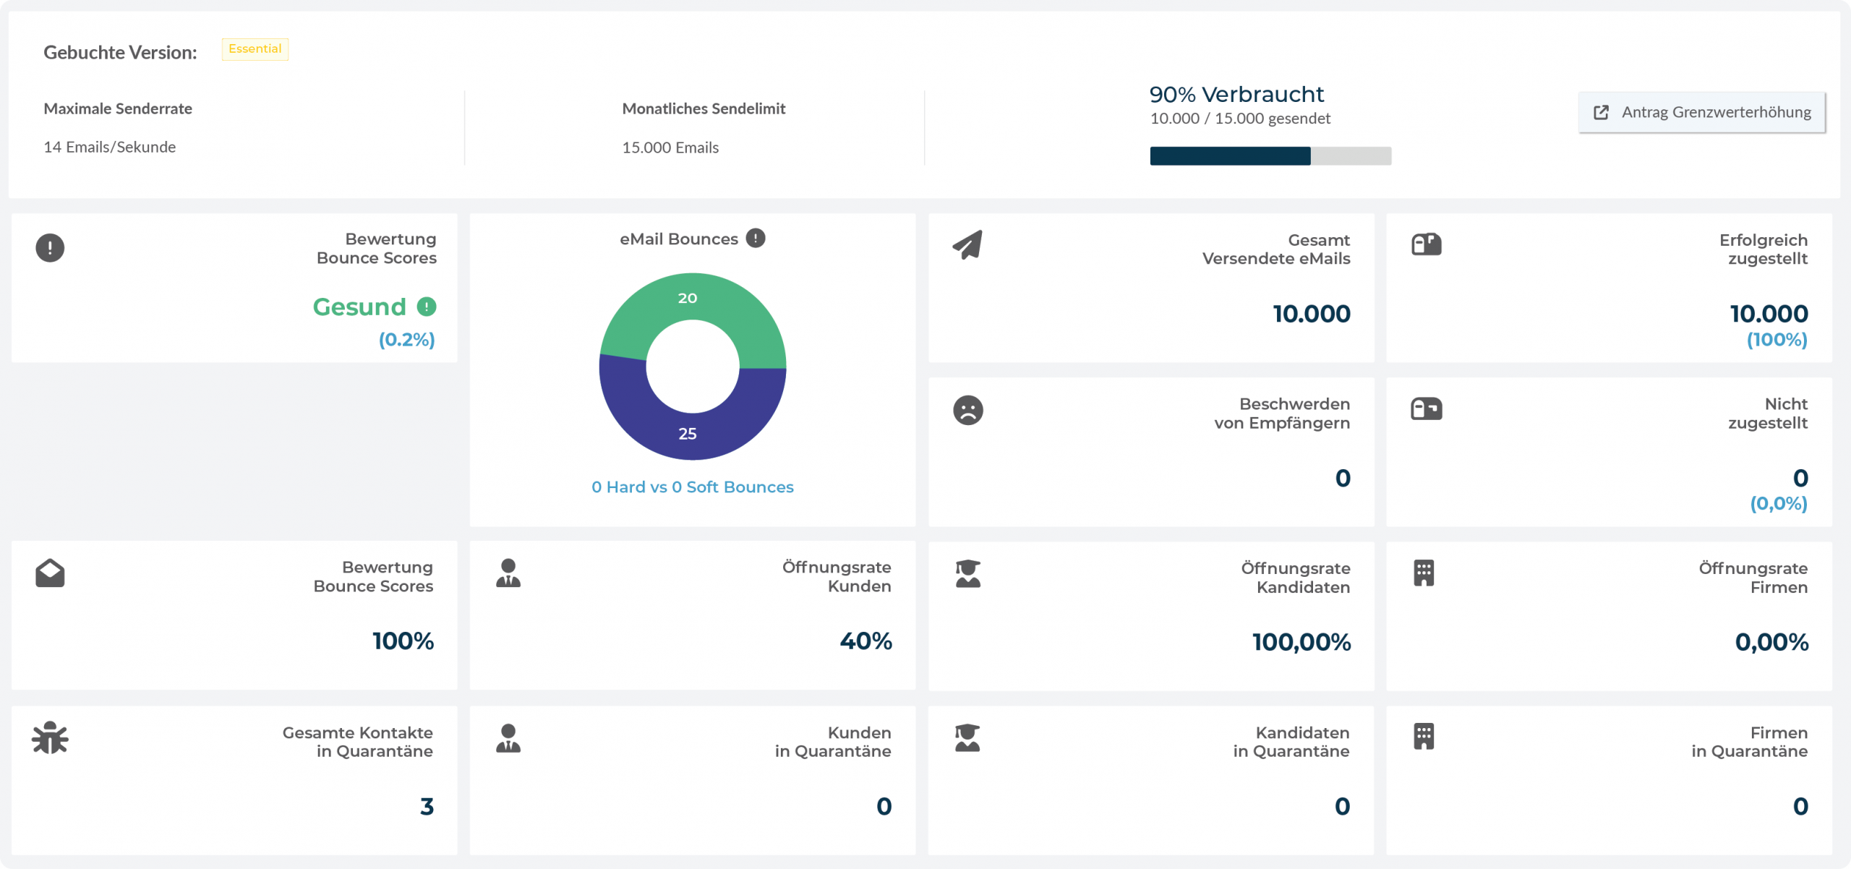Click the paper plane icon for sent emails
The height and width of the screenshot is (869, 1851).
[x=967, y=245]
